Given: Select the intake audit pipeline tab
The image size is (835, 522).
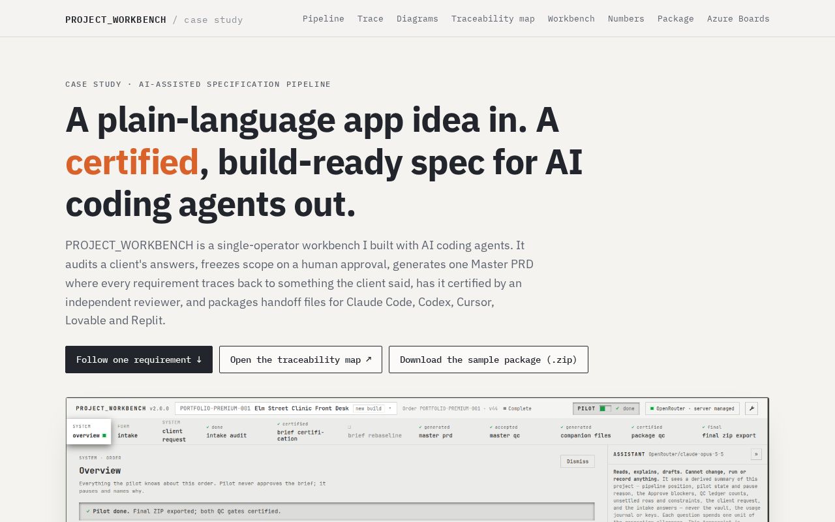Looking at the screenshot, I should 226,431.
